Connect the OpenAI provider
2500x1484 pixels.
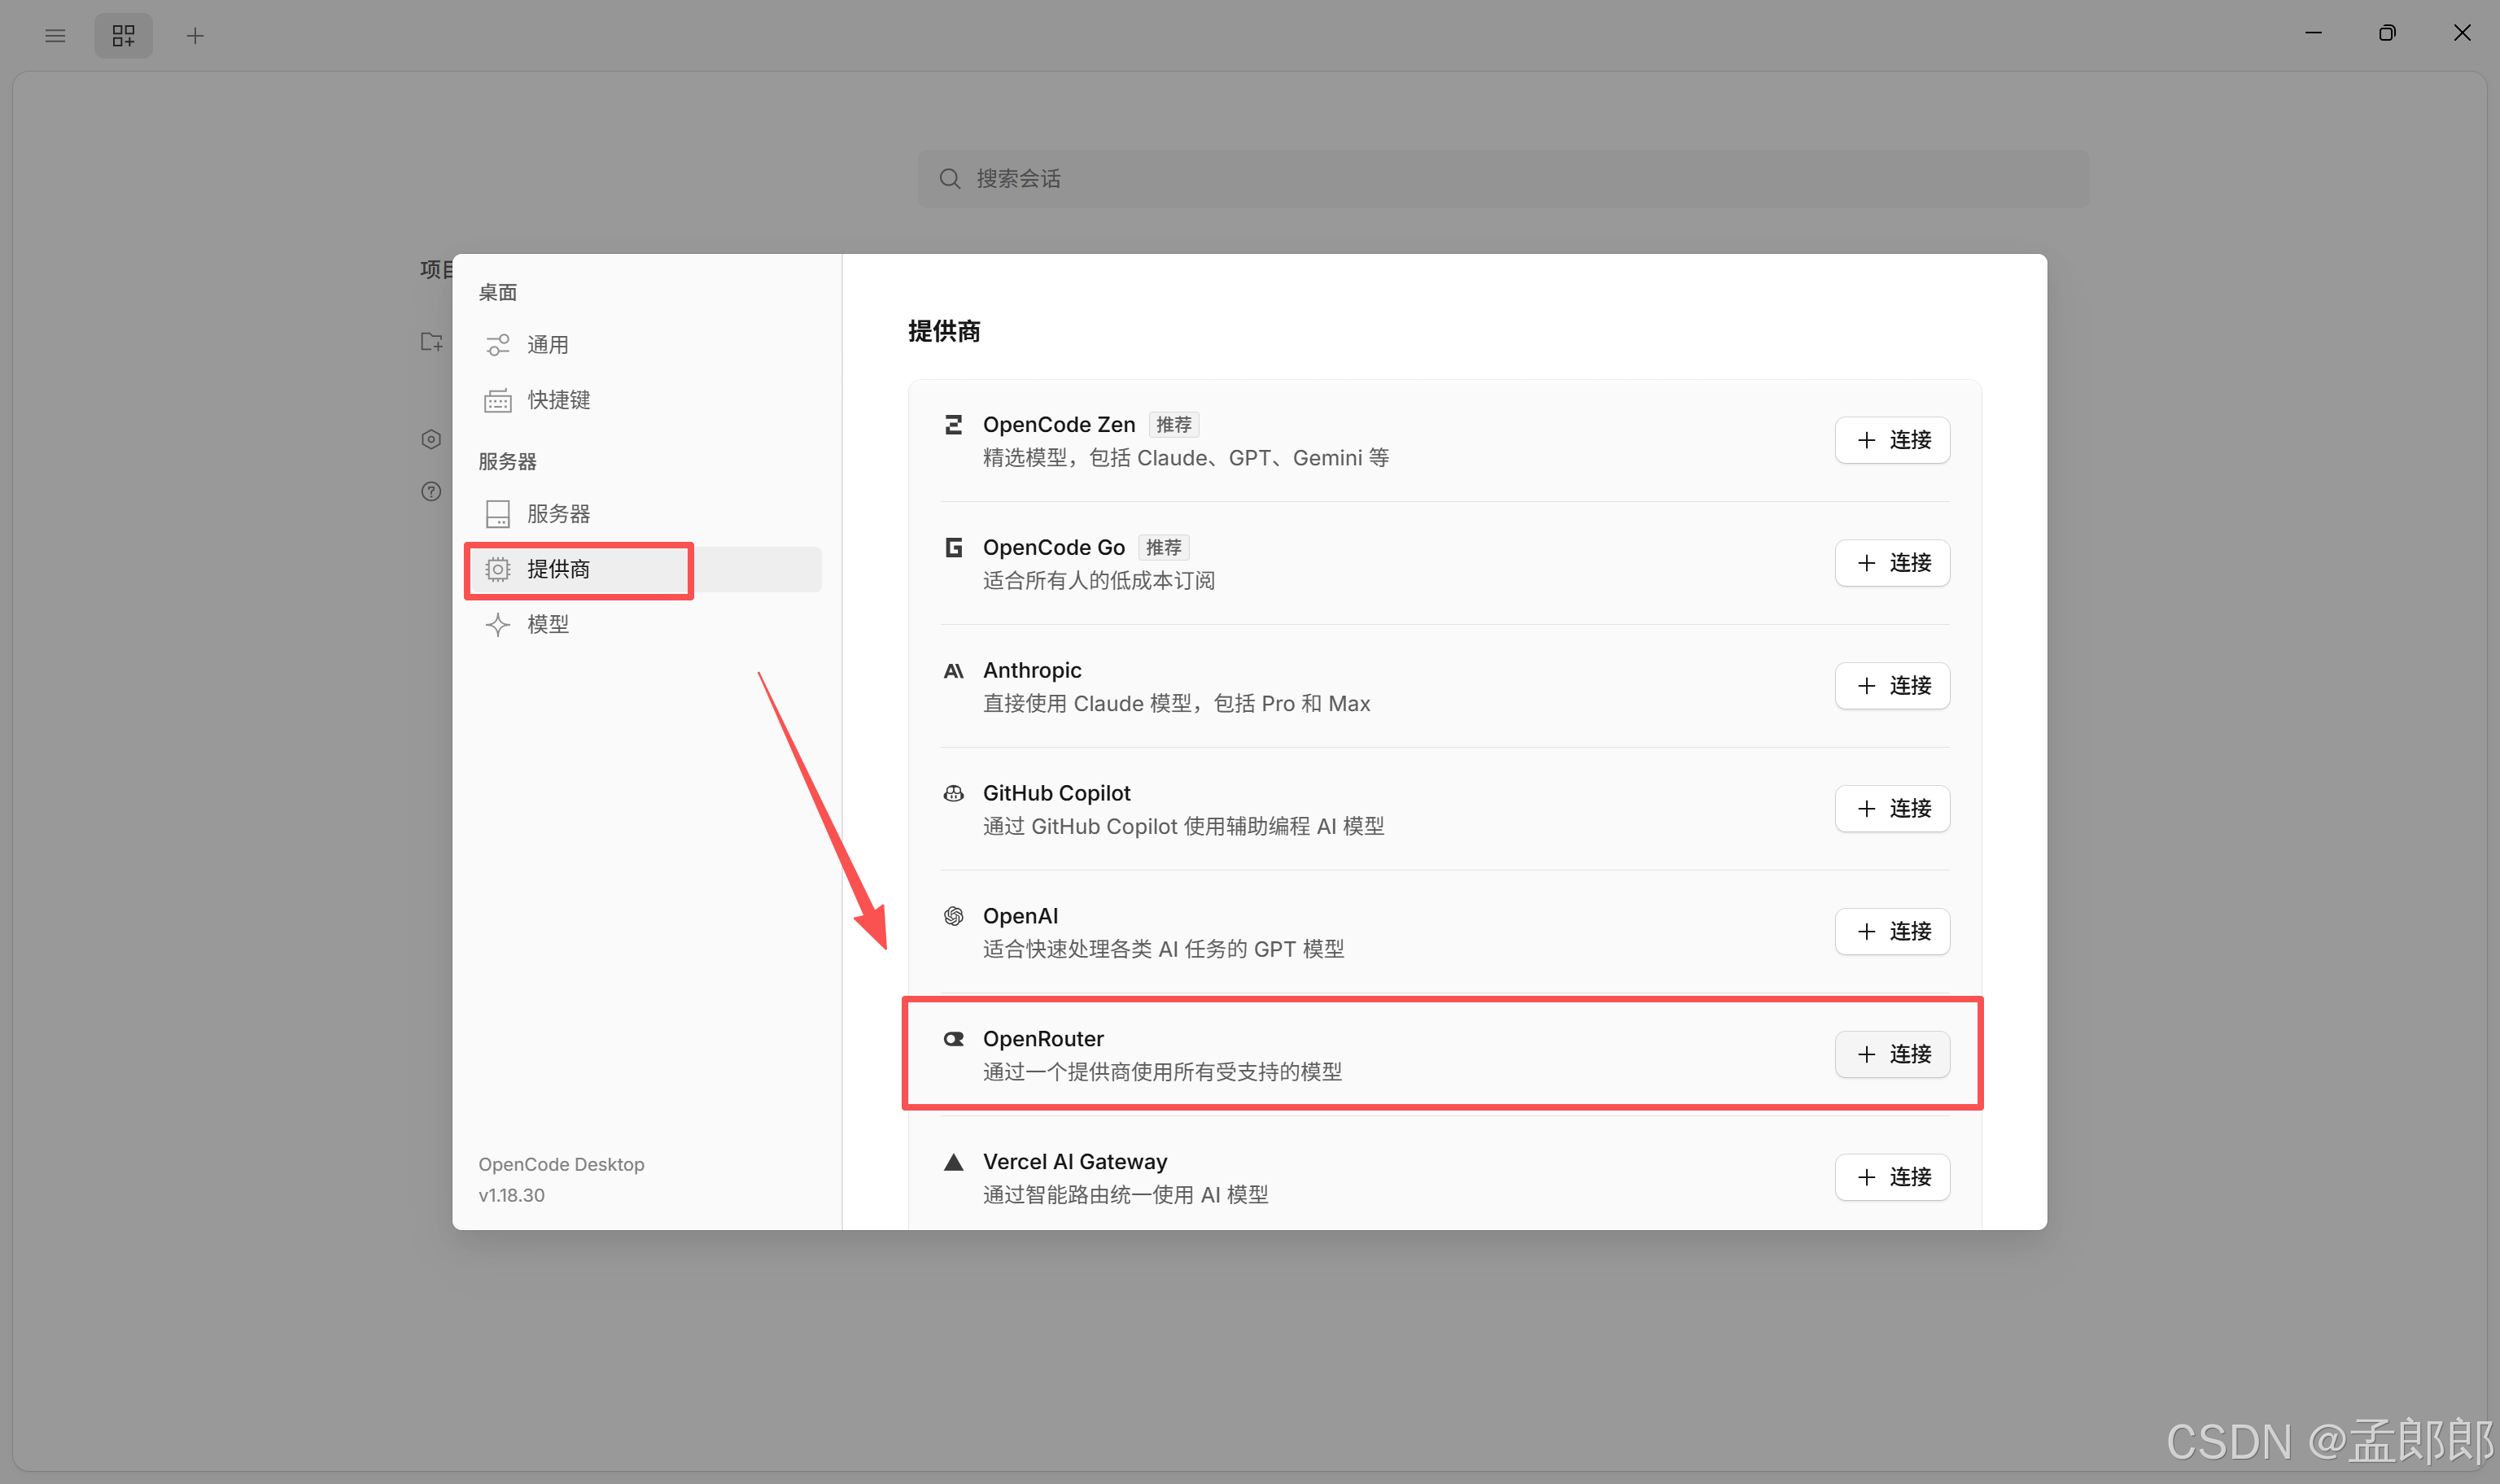tap(1891, 931)
